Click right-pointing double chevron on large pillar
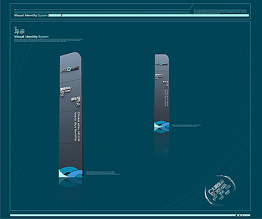This screenshot has height=219, width=262. tap(78, 104)
